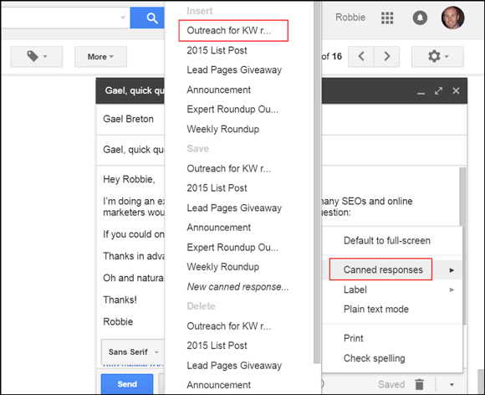Select New canned response option
Screen dimensions: 485x395
coord(237,287)
